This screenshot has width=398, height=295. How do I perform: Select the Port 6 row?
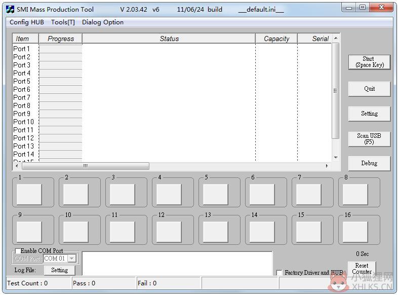click(172, 89)
